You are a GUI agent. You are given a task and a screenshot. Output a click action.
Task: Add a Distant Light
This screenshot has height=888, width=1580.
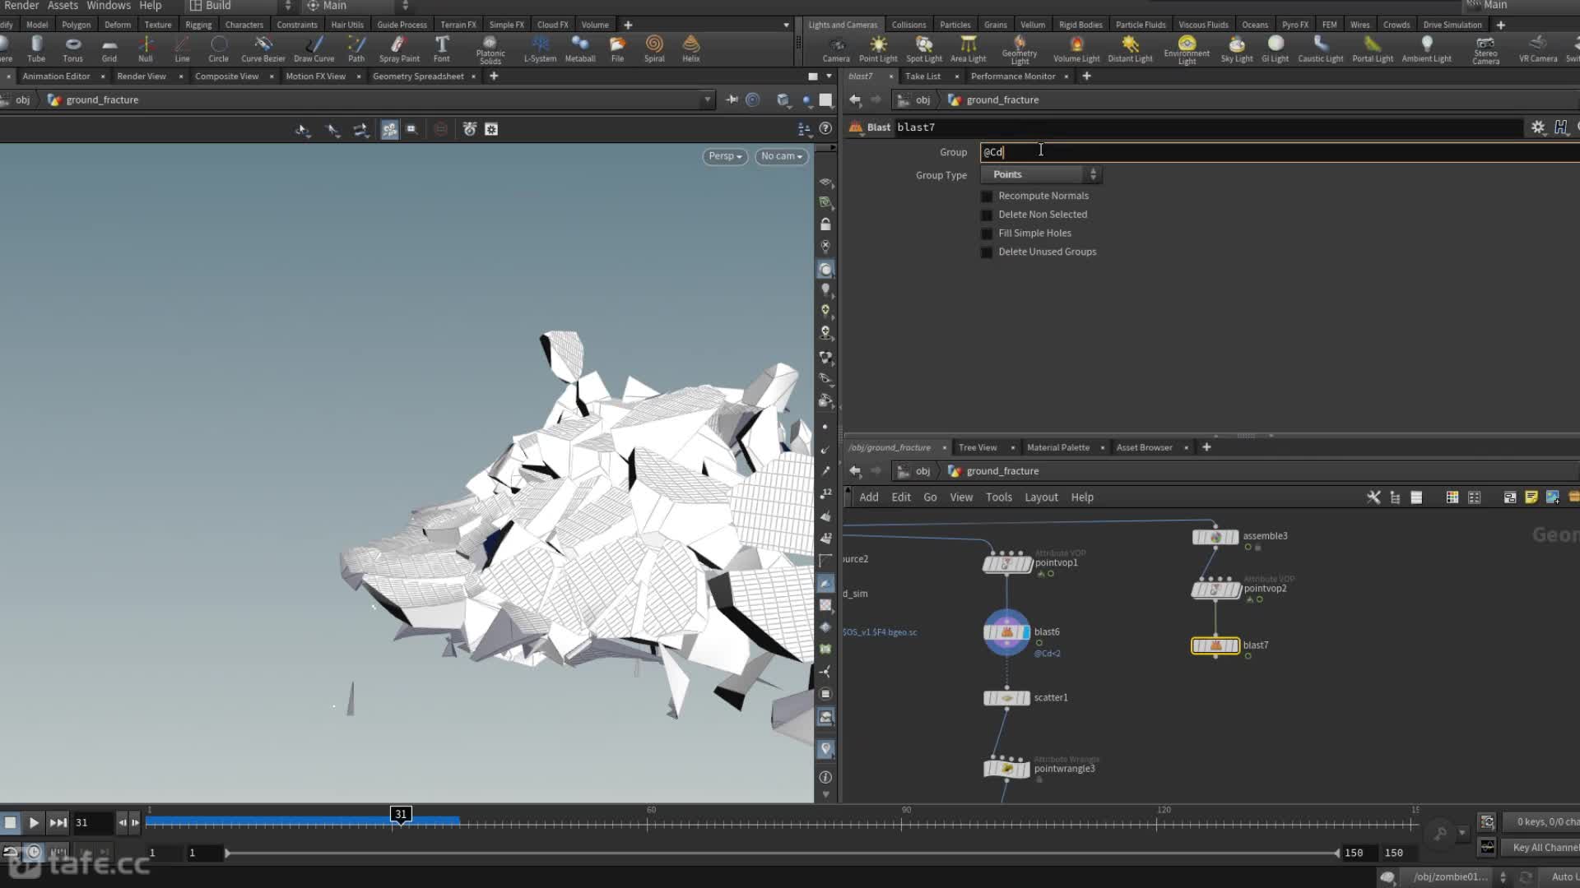tap(1130, 49)
